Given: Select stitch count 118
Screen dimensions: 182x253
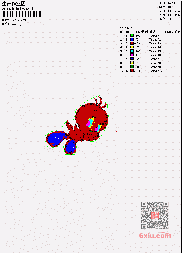Looking at the screenshot, I should coord(138,55).
